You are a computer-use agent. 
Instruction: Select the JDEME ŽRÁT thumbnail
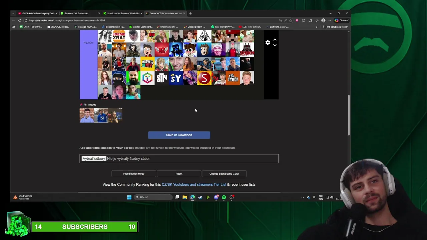(x=119, y=36)
